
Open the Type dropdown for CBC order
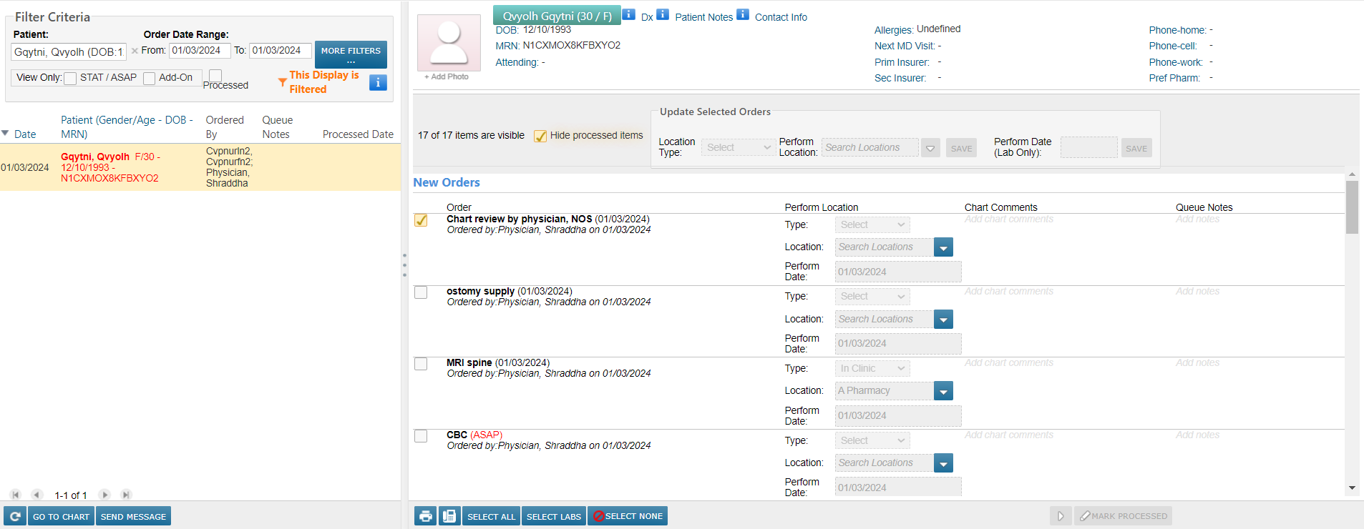[872, 440]
